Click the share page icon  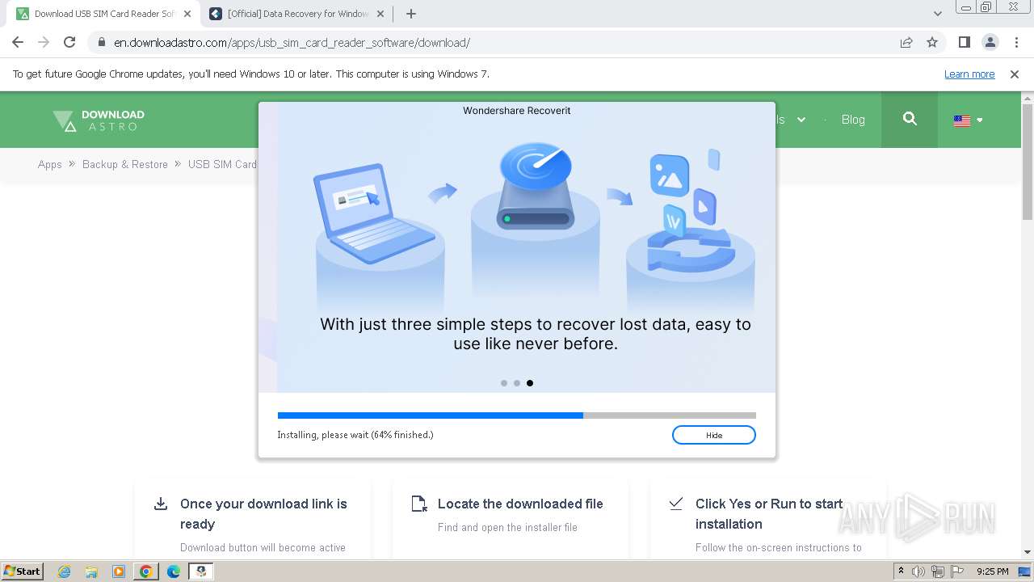[x=906, y=42]
